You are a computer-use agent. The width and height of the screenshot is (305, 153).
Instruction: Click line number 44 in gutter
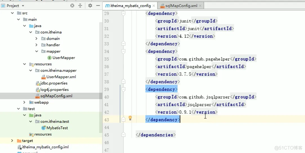click(x=106, y=127)
